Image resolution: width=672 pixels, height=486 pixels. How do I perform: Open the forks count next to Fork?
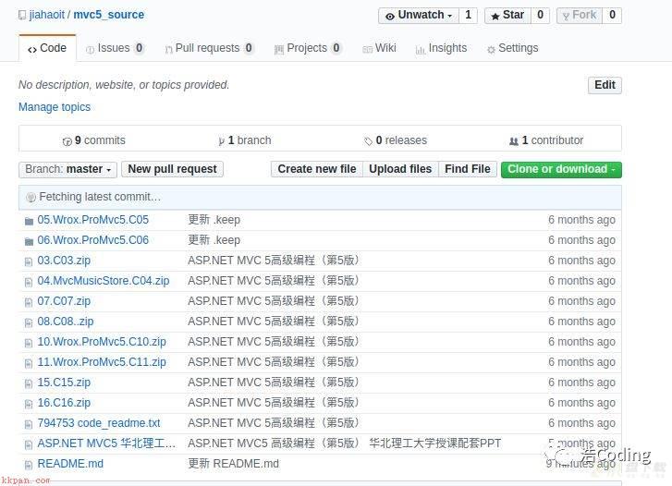coord(612,16)
